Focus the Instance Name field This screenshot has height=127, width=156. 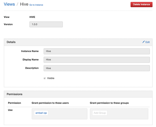97,51
